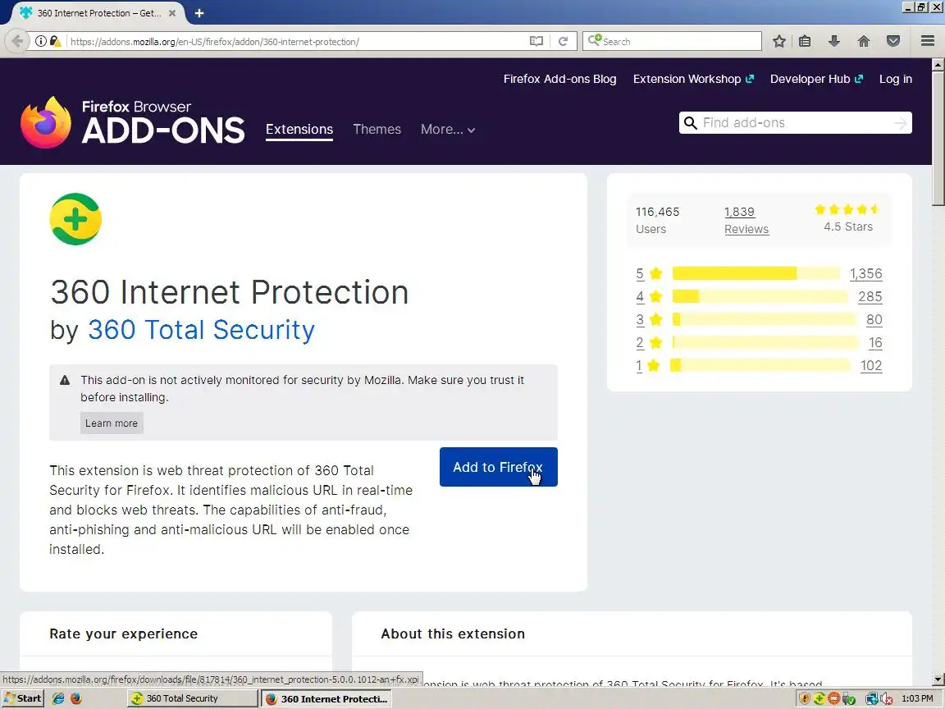Go back using the browser back arrow
Image resolution: width=945 pixels, height=709 pixels.
(x=17, y=41)
